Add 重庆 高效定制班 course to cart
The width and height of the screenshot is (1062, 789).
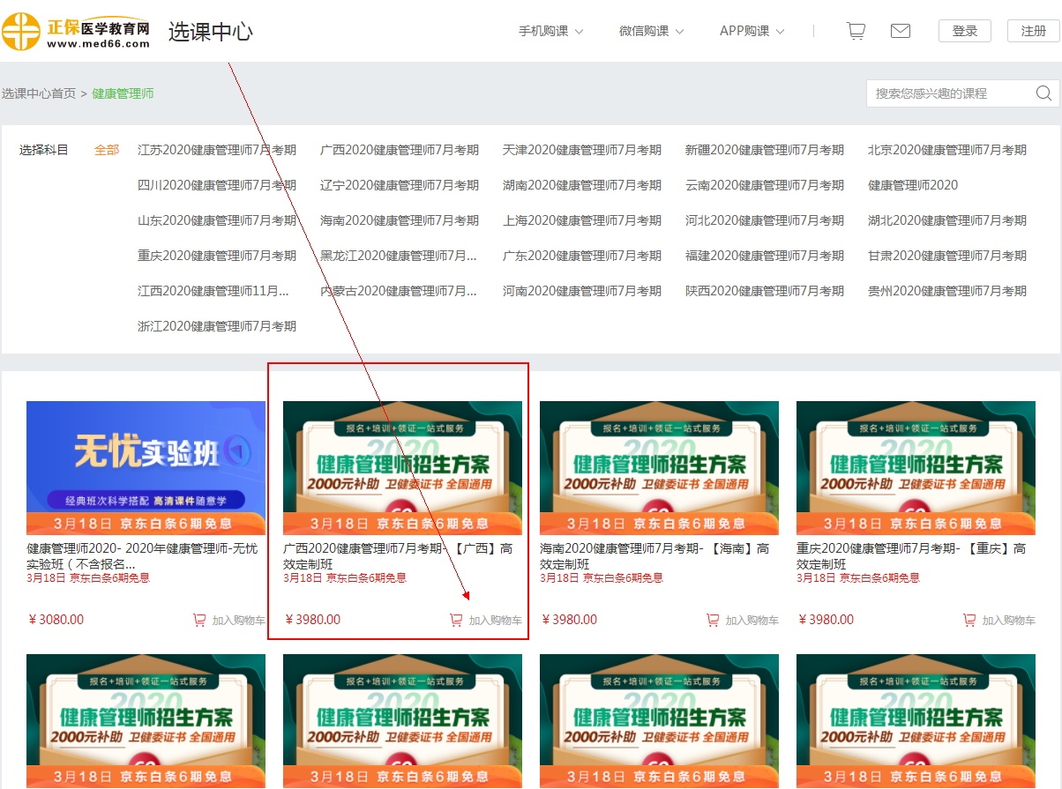(x=999, y=621)
